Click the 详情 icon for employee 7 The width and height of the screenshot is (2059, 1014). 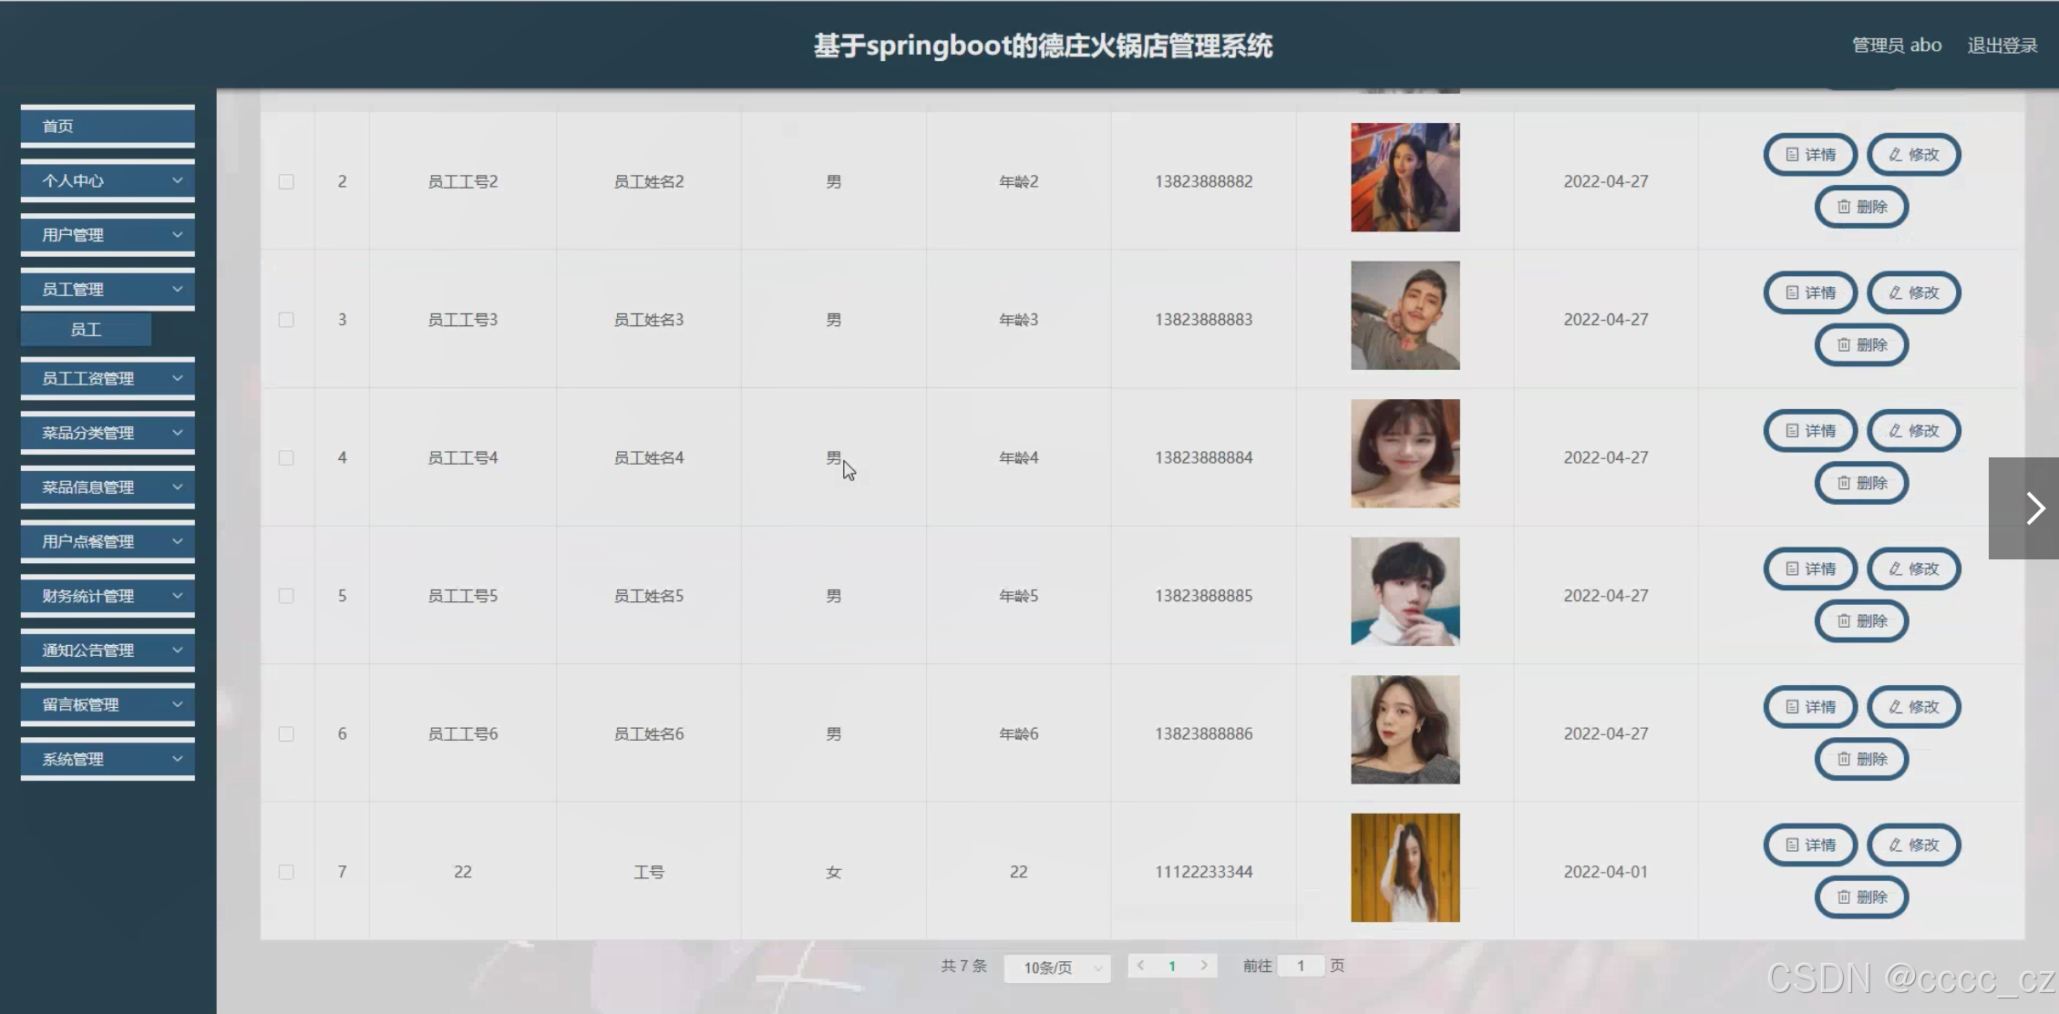click(1792, 845)
